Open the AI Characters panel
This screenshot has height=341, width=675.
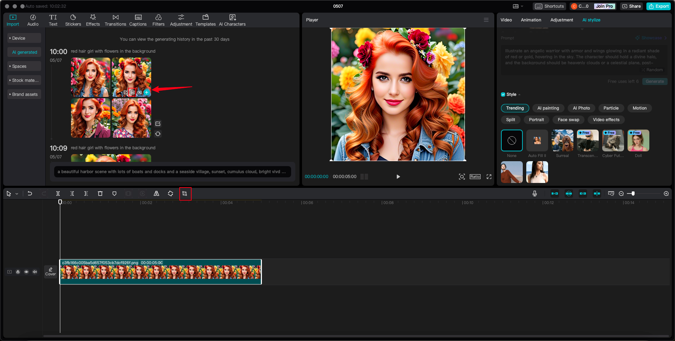(232, 20)
